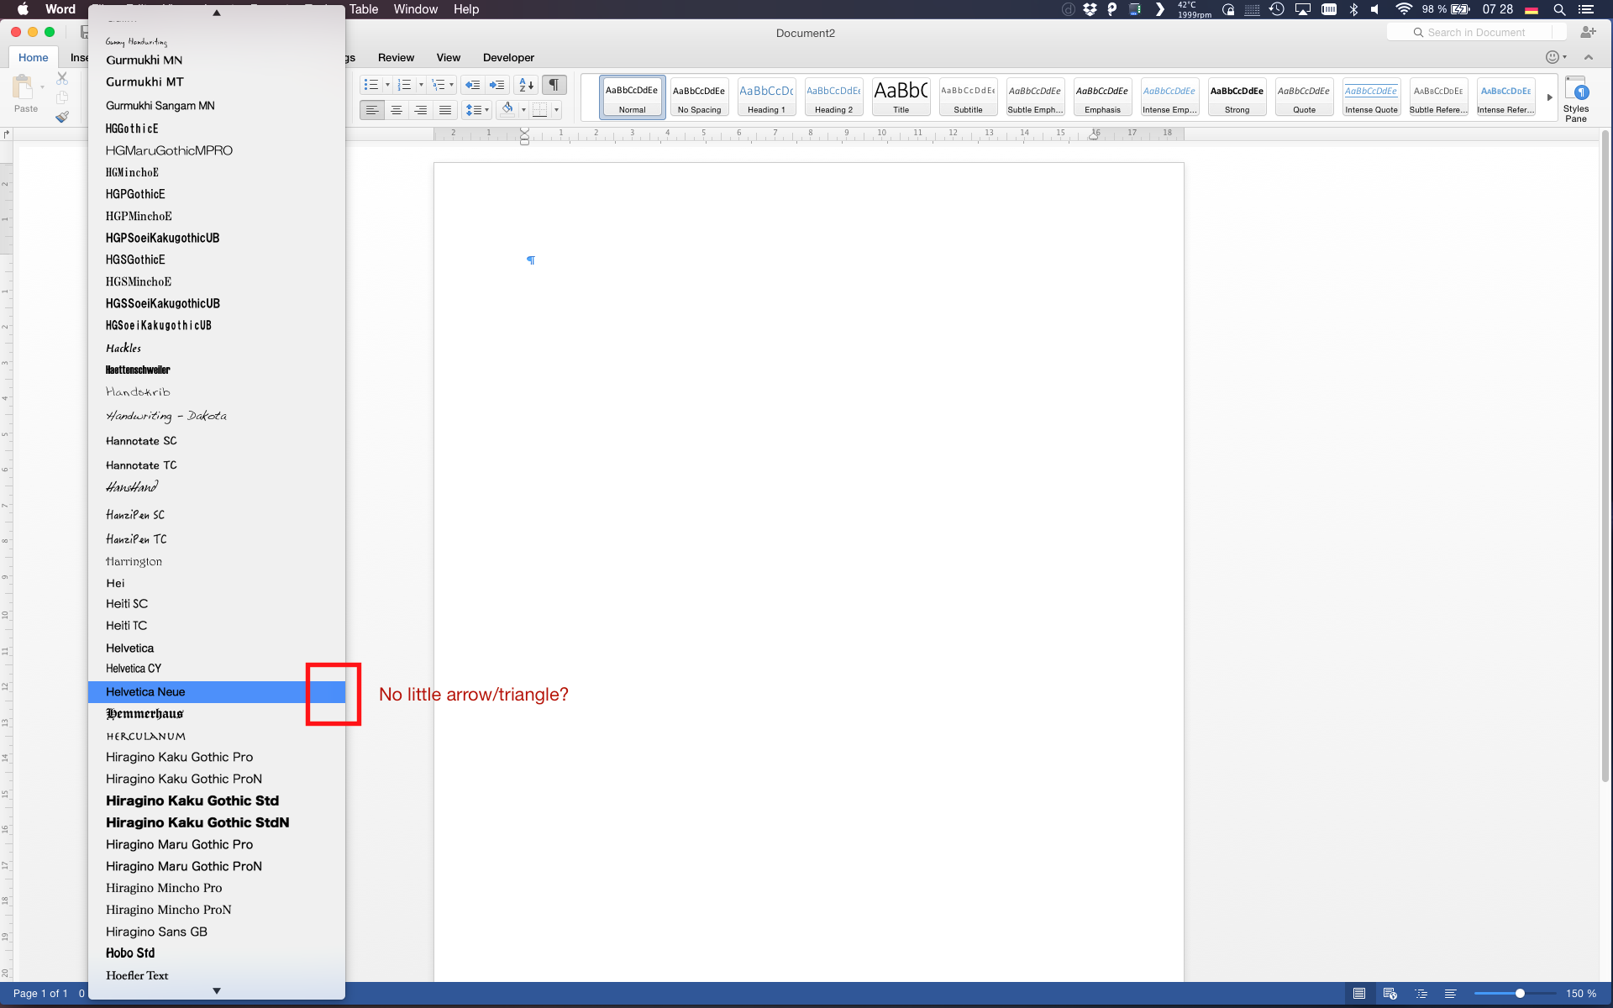The height and width of the screenshot is (1008, 1613).
Task: Click the Wi-Fi status icon
Action: click(1403, 9)
